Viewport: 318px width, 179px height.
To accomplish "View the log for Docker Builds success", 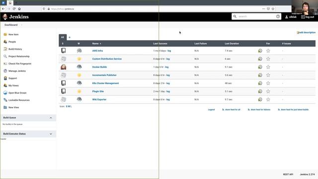I will [167, 67].
